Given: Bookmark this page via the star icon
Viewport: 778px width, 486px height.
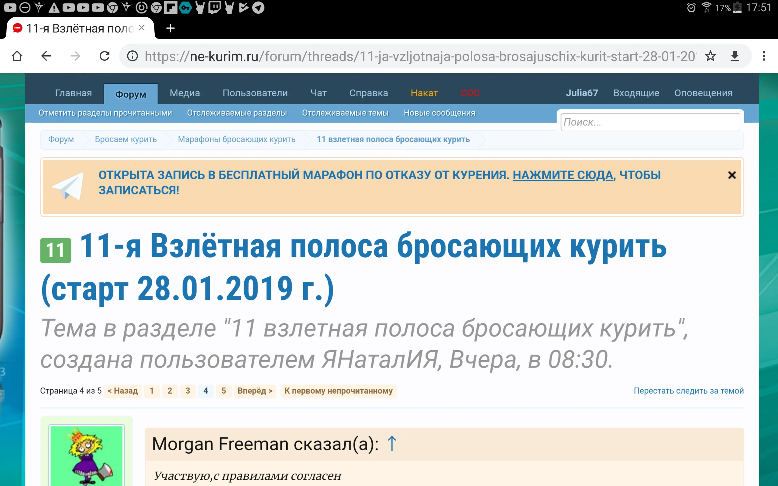Looking at the screenshot, I should pyautogui.click(x=711, y=56).
